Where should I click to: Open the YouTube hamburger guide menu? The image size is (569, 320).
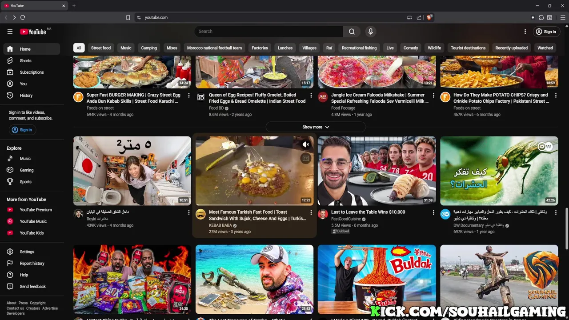(x=10, y=32)
